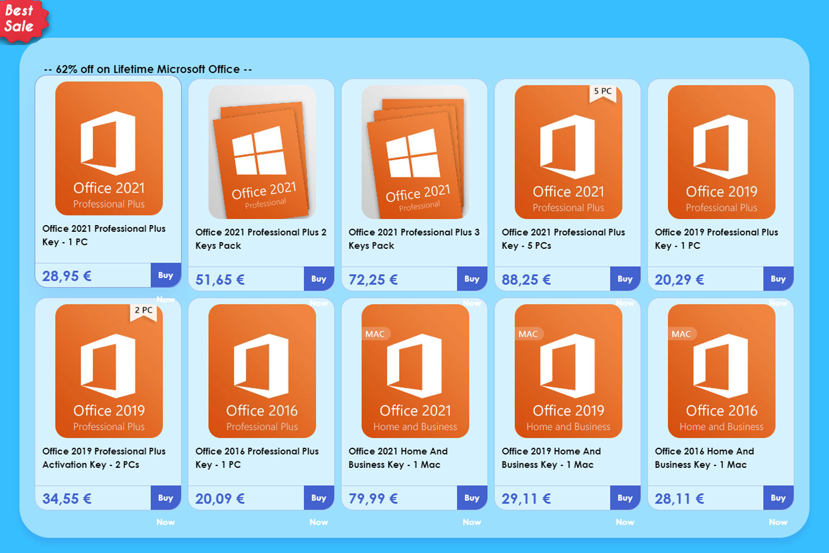Click the 28,95 € price
The image size is (829, 553).
coord(67,276)
